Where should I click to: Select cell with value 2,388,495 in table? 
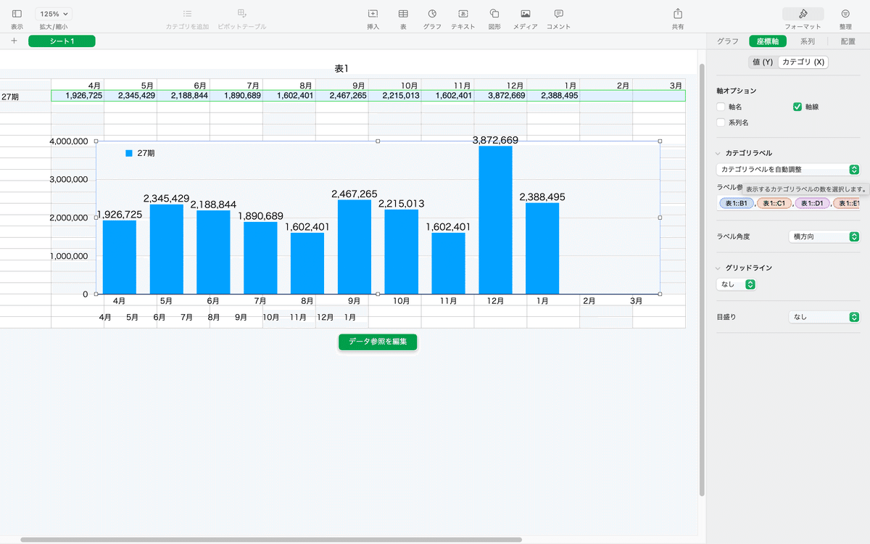pyautogui.click(x=554, y=95)
